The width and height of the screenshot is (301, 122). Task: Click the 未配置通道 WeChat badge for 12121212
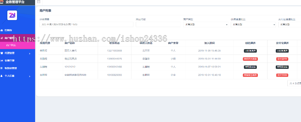[250, 67]
